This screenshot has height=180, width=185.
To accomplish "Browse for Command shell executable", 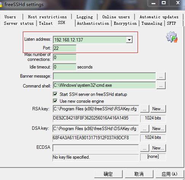I will (161, 85).
